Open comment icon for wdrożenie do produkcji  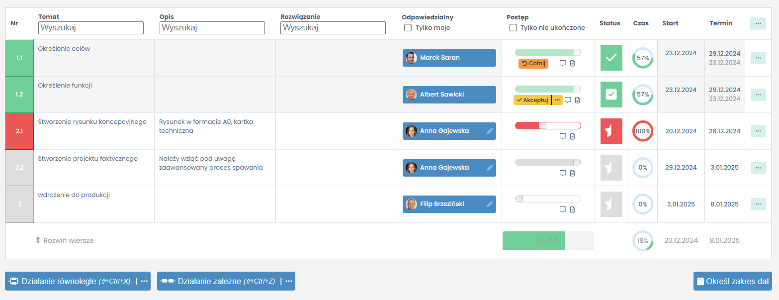pos(563,209)
